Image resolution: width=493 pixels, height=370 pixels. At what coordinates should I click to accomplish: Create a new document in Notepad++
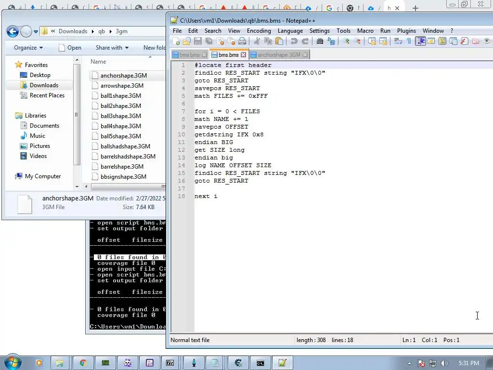point(176,41)
